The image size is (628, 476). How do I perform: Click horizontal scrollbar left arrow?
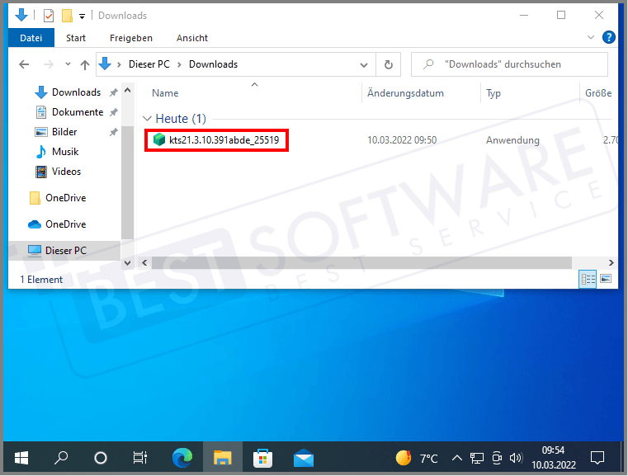point(145,263)
